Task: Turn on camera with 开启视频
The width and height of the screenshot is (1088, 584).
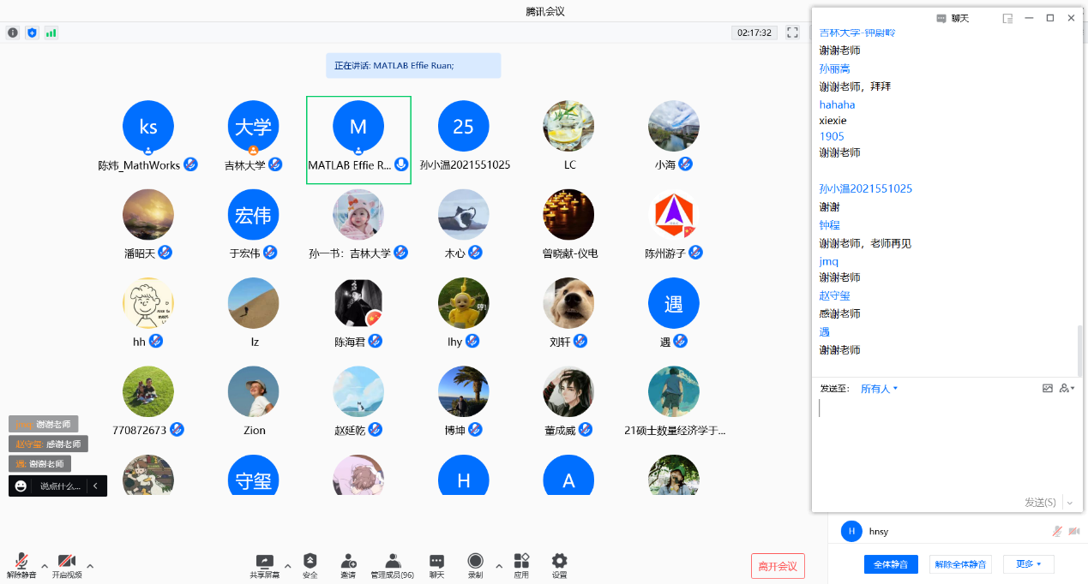Action: [x=67, y=563]
